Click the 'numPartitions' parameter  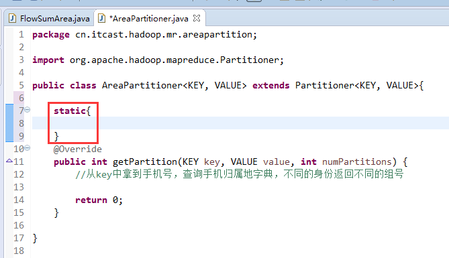click(x=357, y=162)
